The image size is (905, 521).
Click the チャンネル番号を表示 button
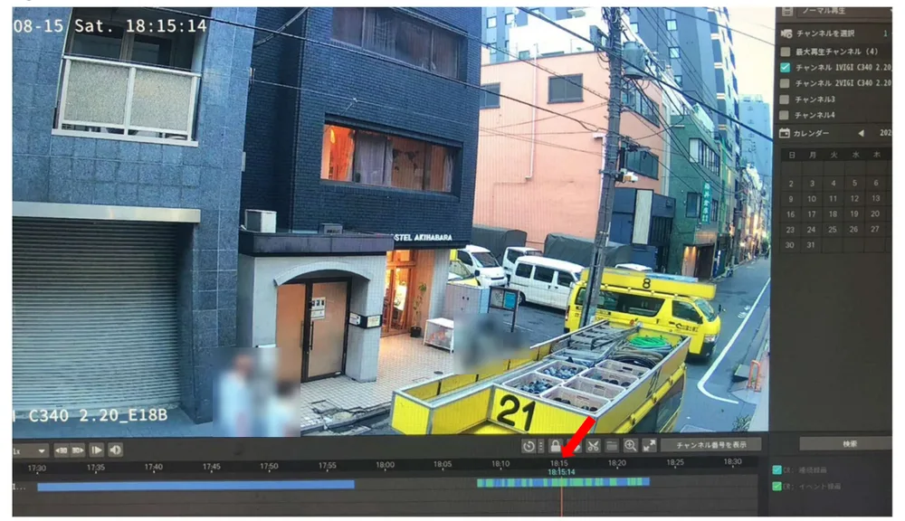(711, 445)
